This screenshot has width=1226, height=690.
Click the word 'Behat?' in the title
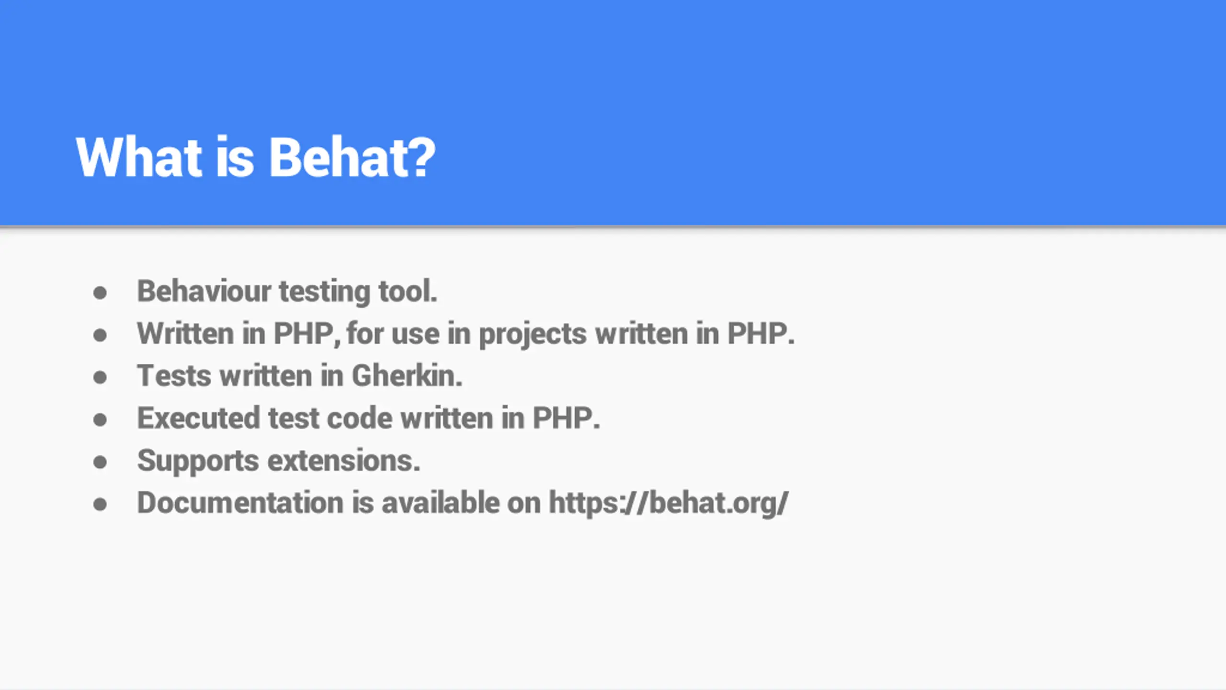pos(352,157)
